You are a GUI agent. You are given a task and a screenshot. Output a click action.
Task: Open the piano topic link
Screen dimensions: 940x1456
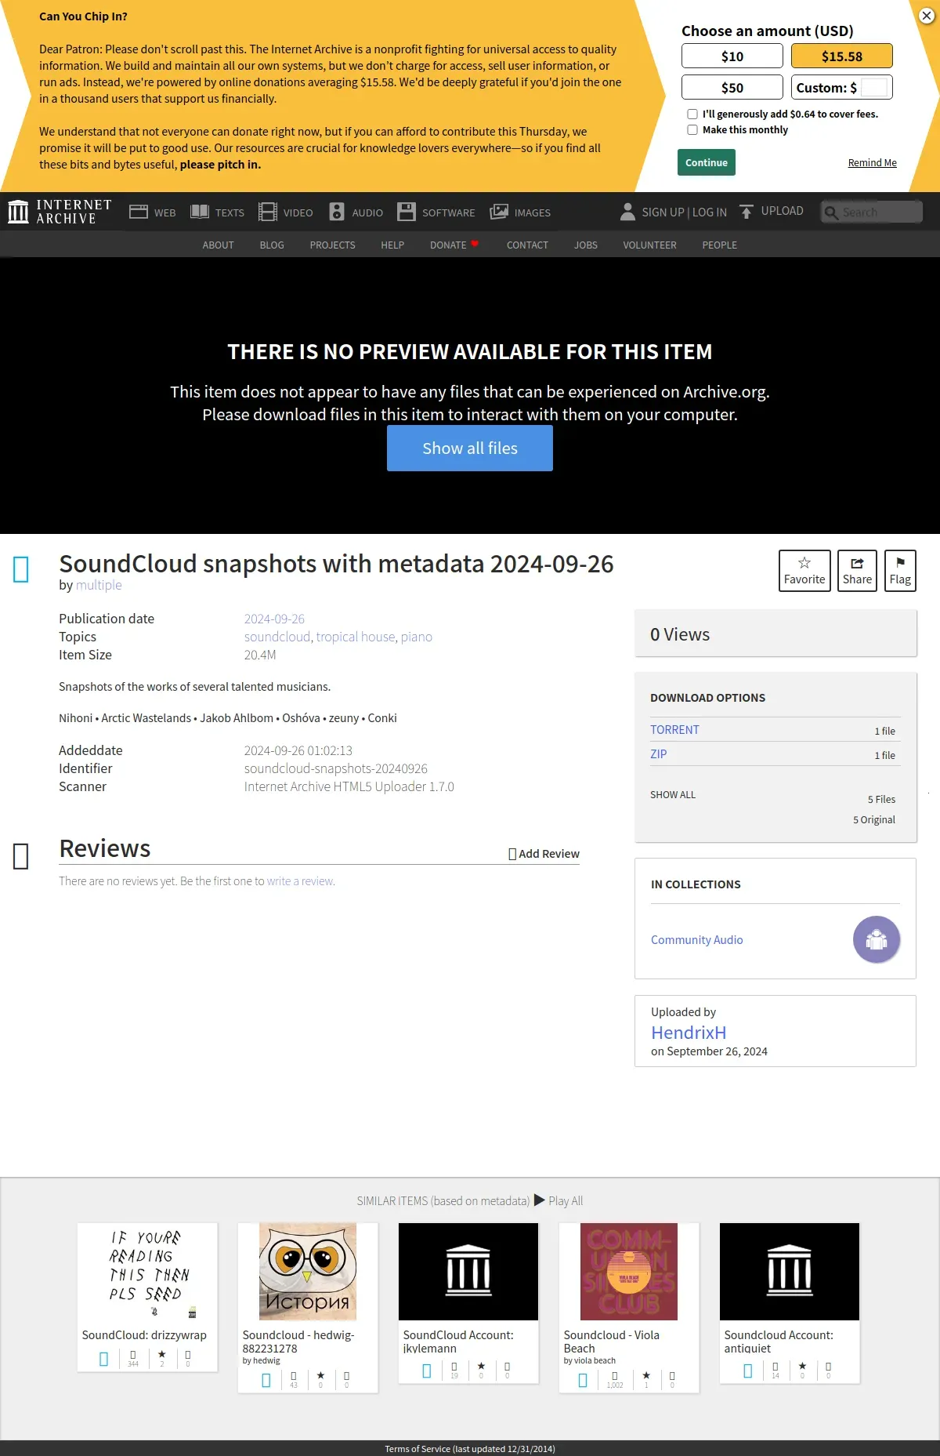(417, 637)
